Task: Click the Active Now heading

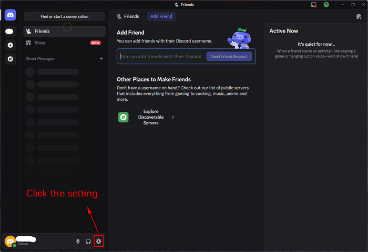Action: pyautogui.click(x=284, y=31)
